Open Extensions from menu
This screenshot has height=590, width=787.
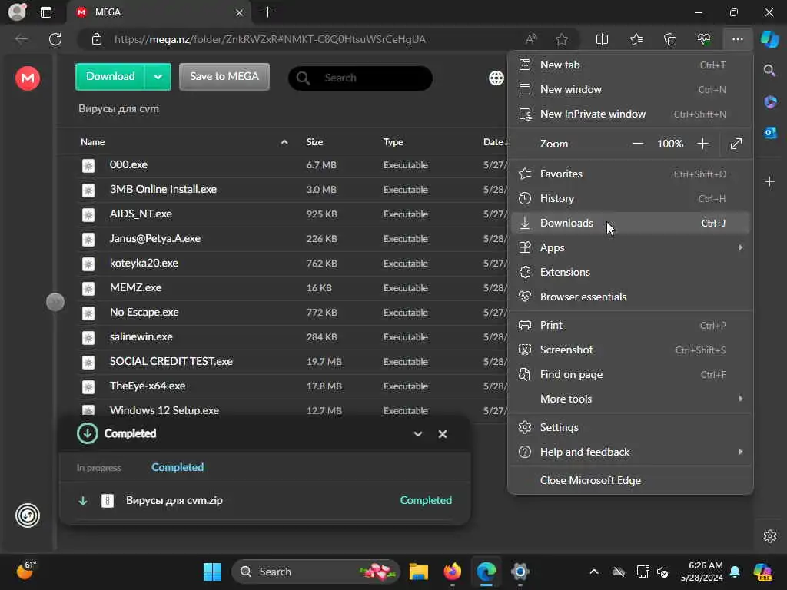coord(630,272)
